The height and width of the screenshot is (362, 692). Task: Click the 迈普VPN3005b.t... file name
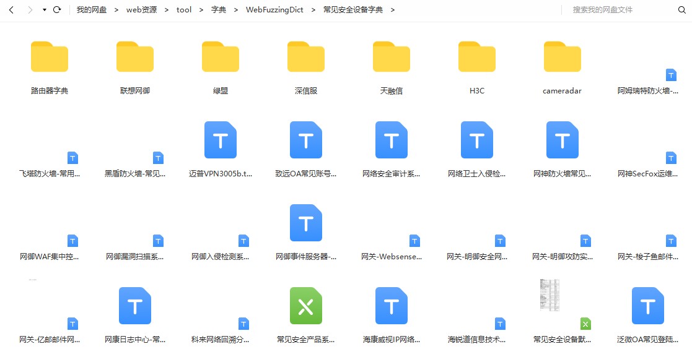220,174
